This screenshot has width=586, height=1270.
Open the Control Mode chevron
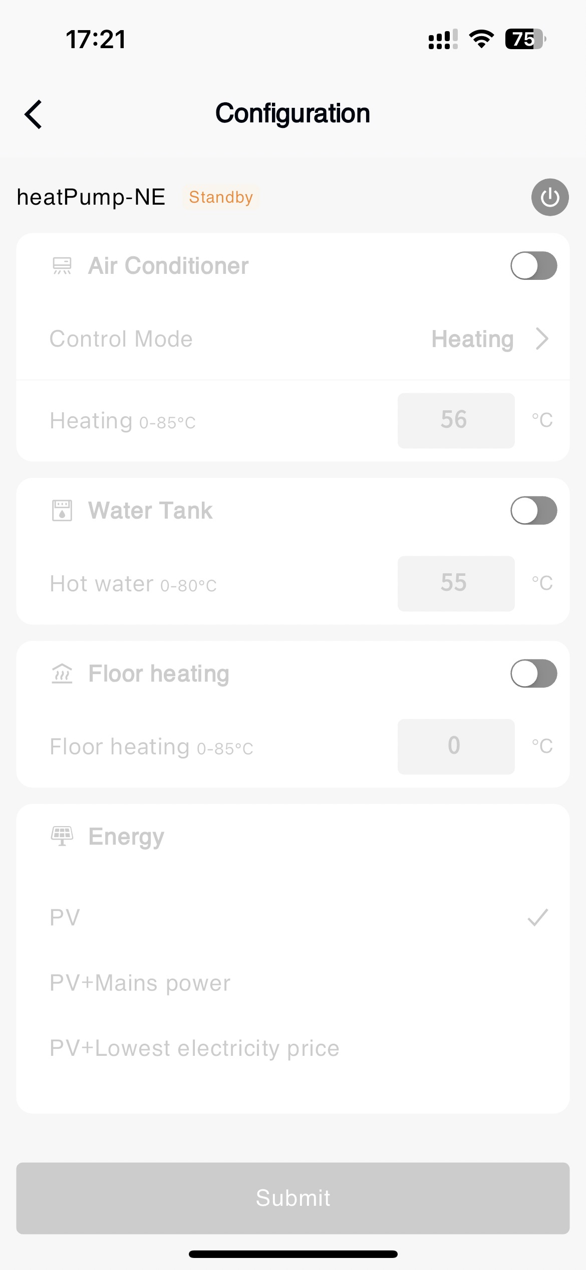(542, 339)
